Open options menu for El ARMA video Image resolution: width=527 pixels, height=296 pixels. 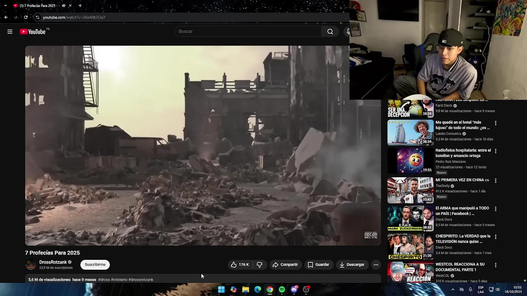(x=495, y=208)
